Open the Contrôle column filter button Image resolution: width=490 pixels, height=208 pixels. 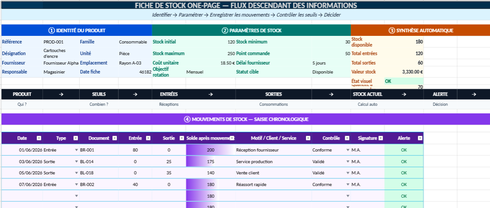(347, 138)
